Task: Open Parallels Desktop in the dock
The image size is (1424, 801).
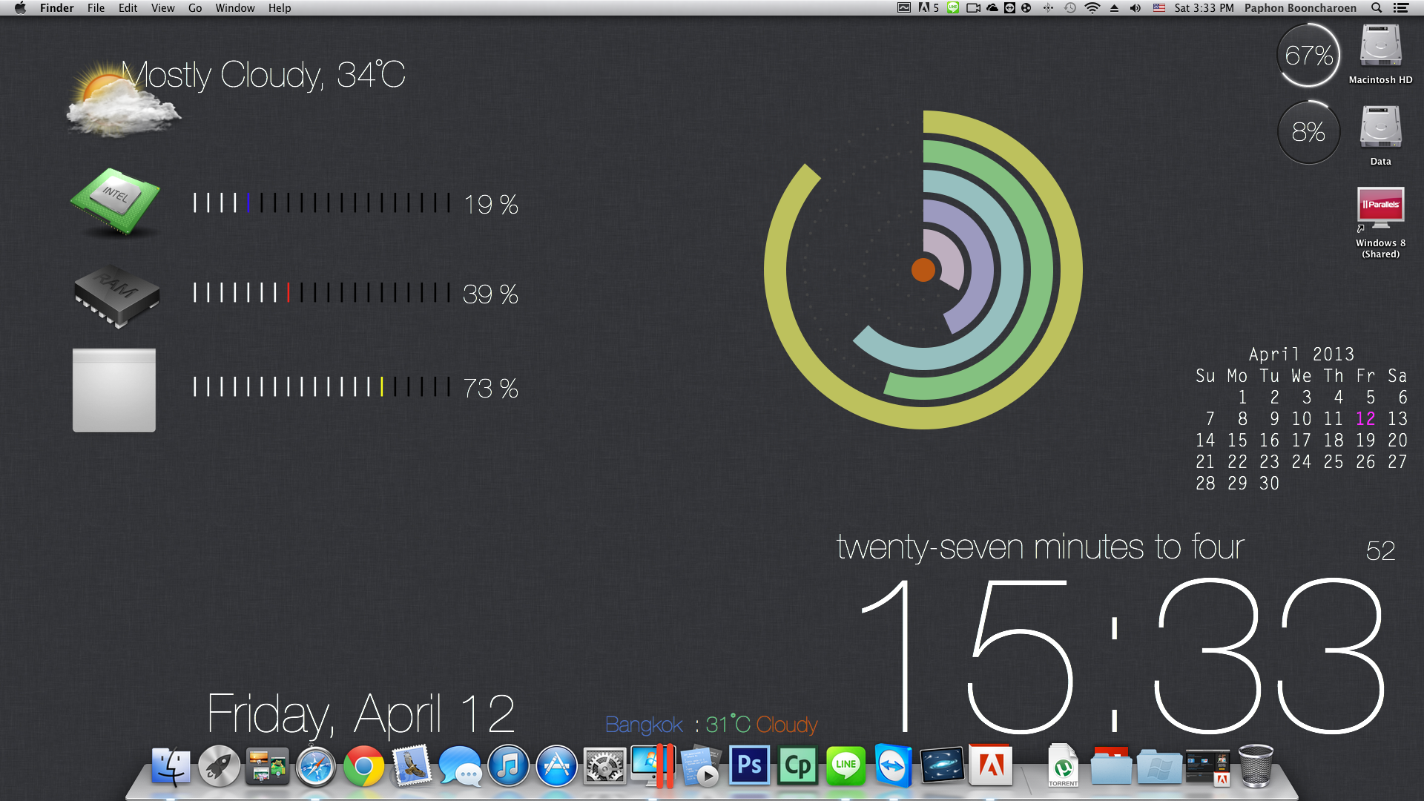Action: click(x=653, y=765)
